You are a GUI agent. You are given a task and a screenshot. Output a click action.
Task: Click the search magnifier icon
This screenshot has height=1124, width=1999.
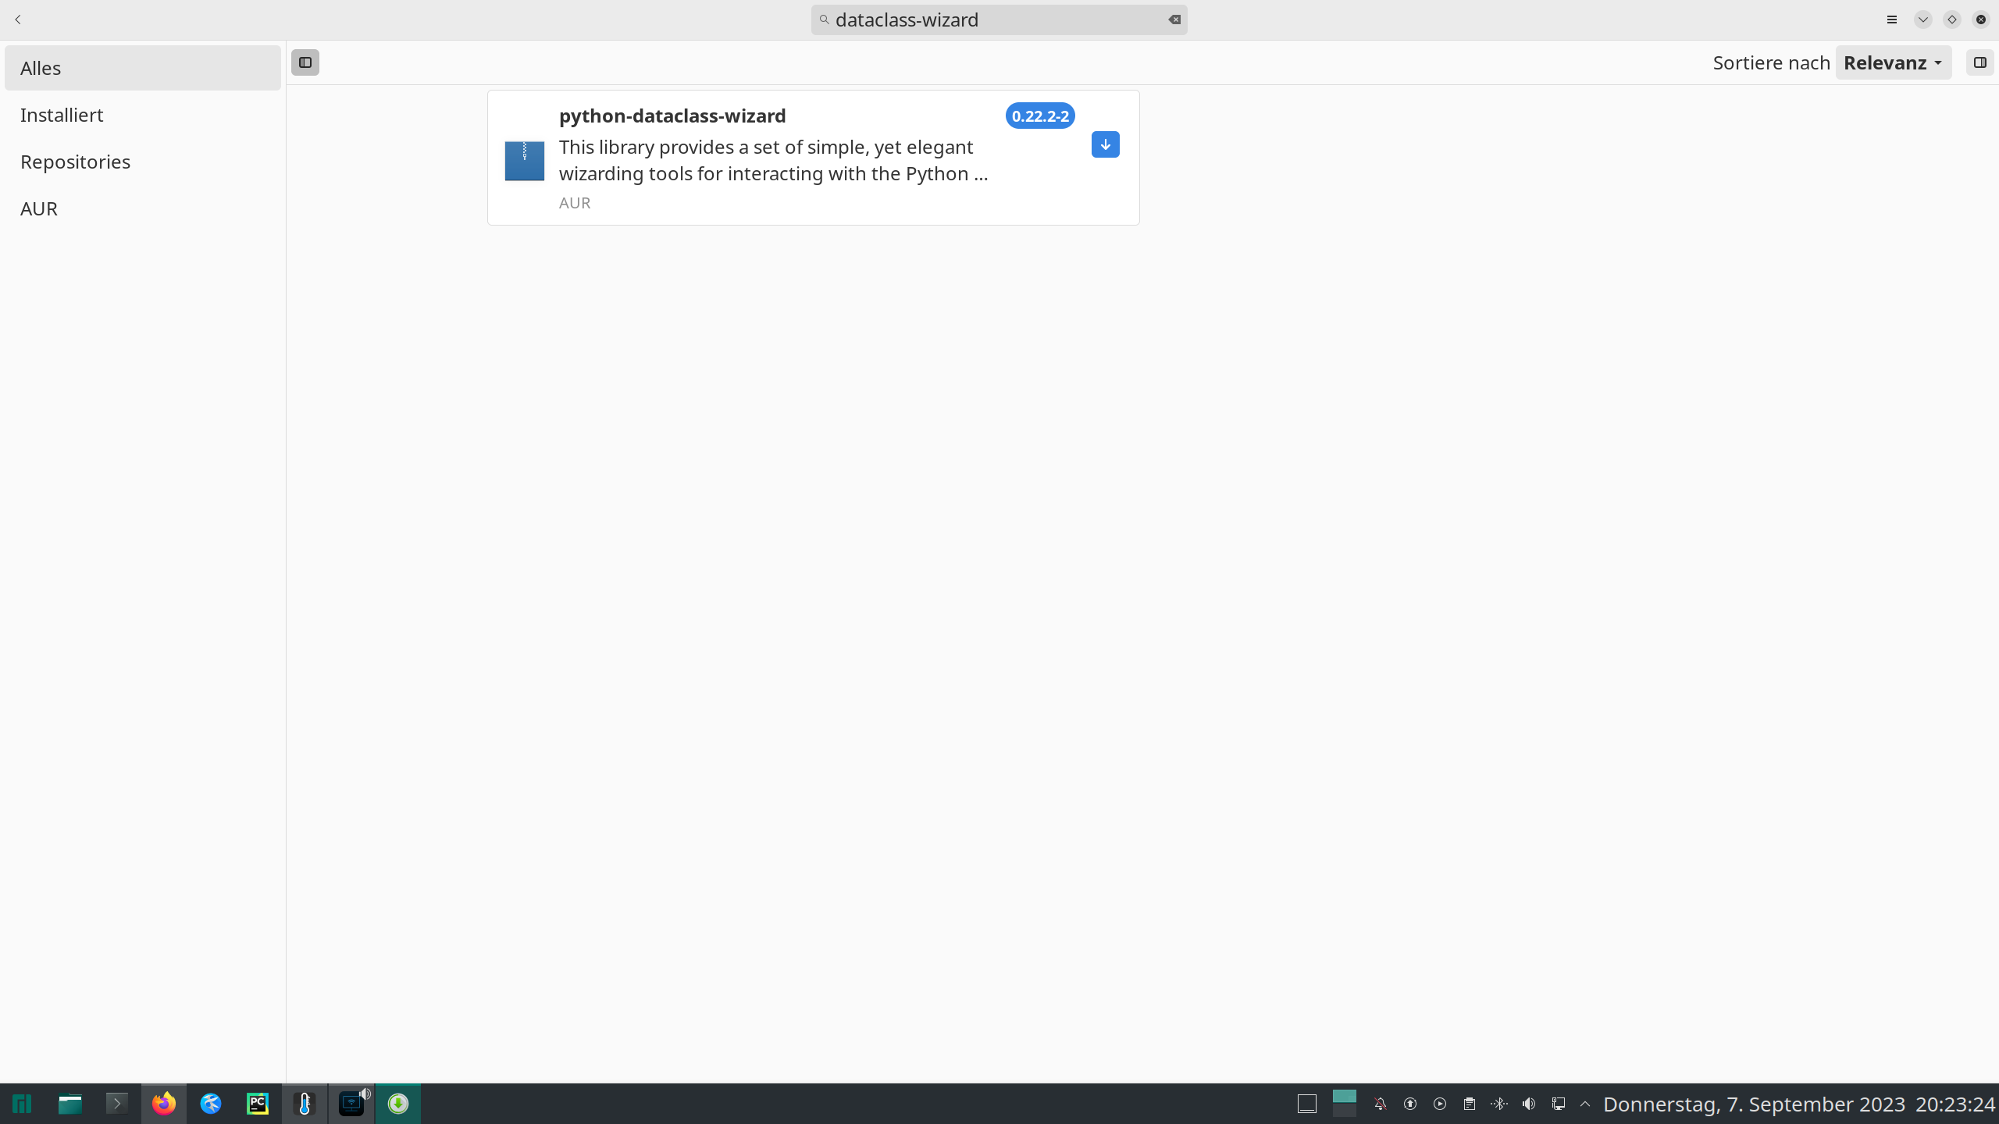[824, 20]
